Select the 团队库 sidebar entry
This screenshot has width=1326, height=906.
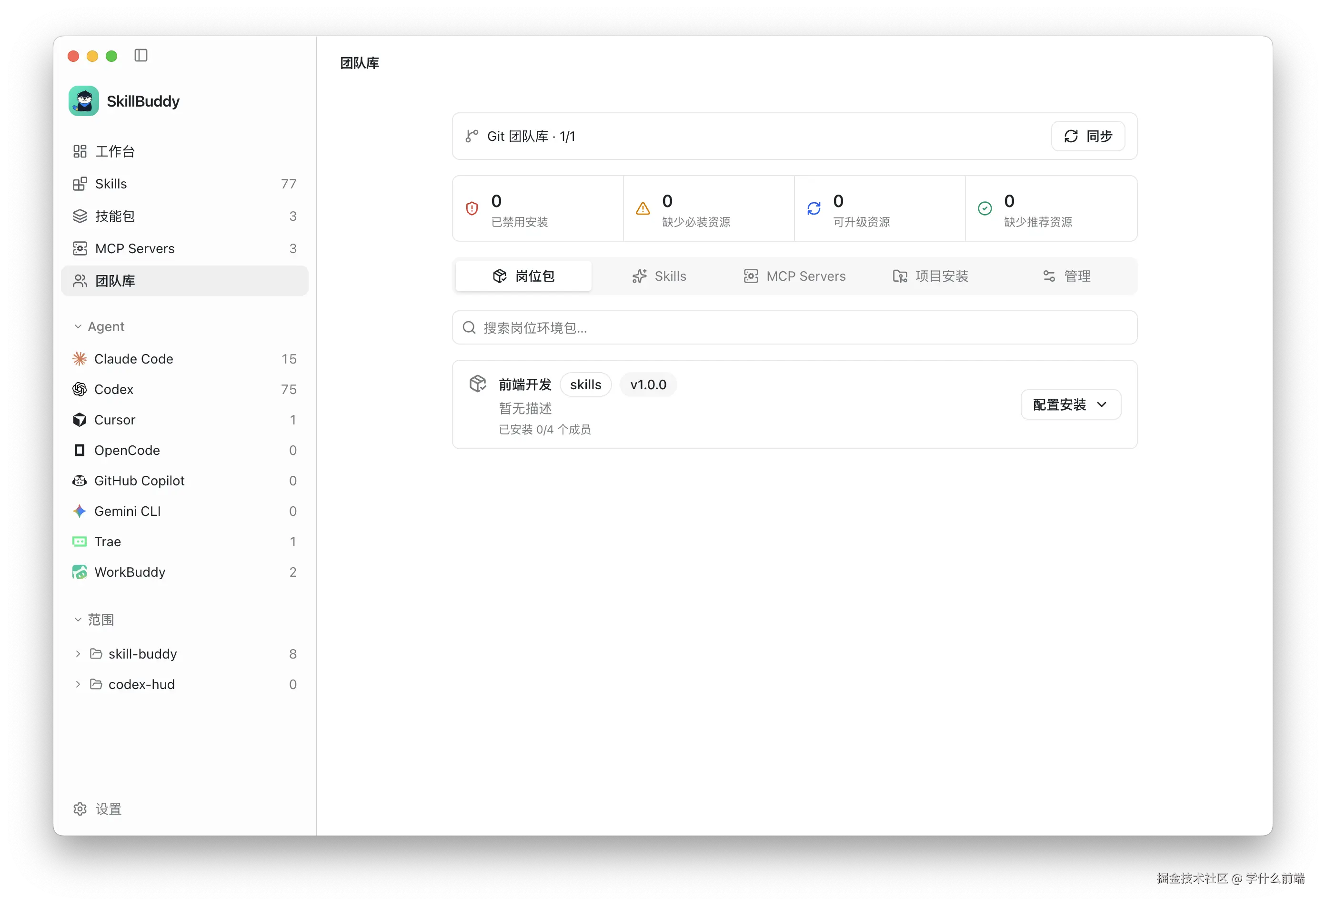point(184,281)
